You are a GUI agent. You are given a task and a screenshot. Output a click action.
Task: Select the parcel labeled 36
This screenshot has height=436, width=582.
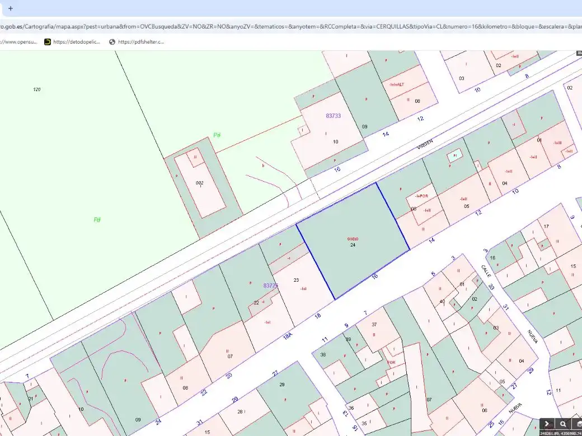pyautogui.click(x=351, y=408)
